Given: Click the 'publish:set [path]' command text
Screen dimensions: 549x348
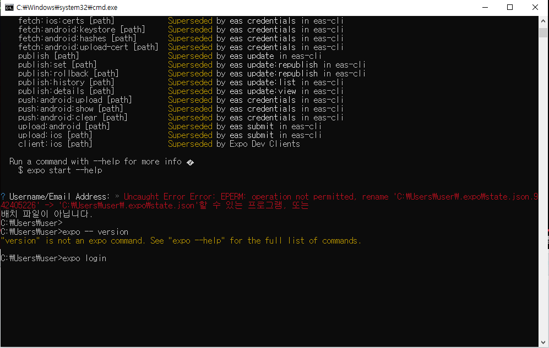Looking at the screenshot, I should click(57, 65).
